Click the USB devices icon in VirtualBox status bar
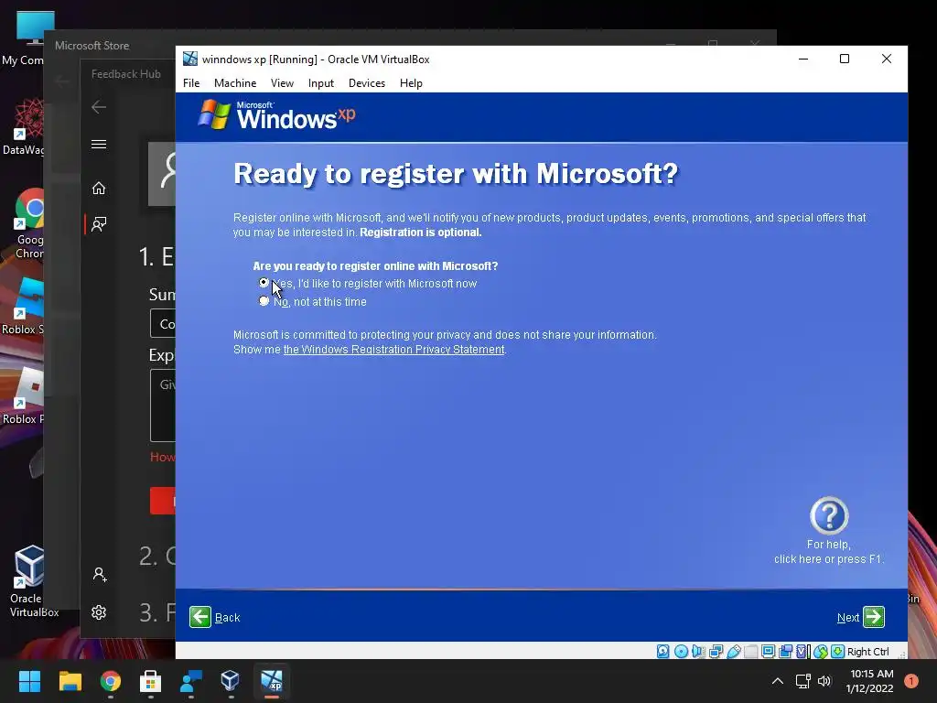Screen dimensions: 937x703 (x=734, y=652)
